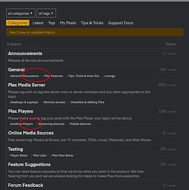The width and height of the screenshot is (189, 190).
Task: Switch to the Top tab
Action: (52, 23)
